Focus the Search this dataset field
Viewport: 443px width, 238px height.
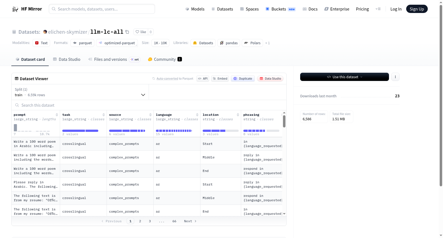[149, 105]
